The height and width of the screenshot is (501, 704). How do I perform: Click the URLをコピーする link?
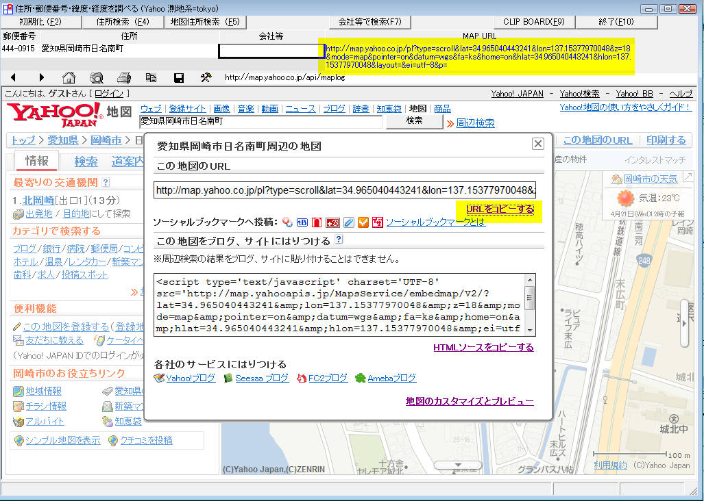[500, 209]
